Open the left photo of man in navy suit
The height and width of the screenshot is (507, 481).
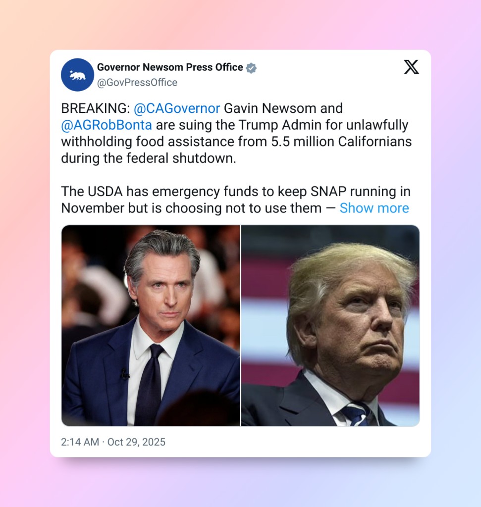point(151,326)
